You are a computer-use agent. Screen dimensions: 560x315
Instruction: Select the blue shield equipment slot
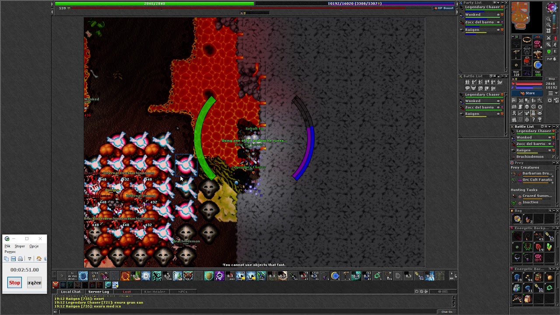click(x=538, y=65)
